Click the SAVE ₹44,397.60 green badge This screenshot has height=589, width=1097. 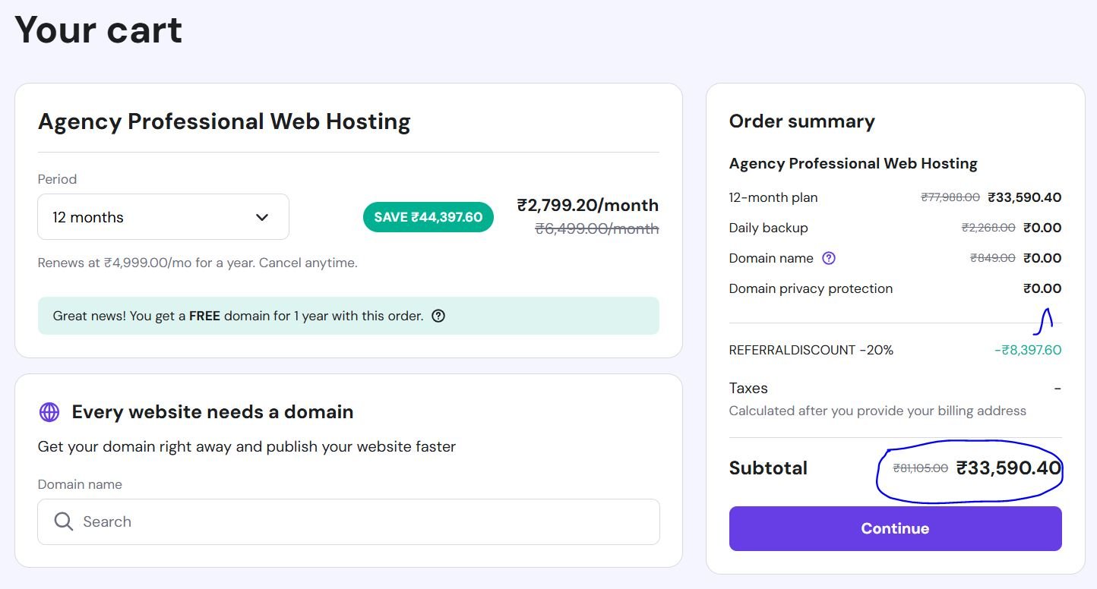(428, 217)
